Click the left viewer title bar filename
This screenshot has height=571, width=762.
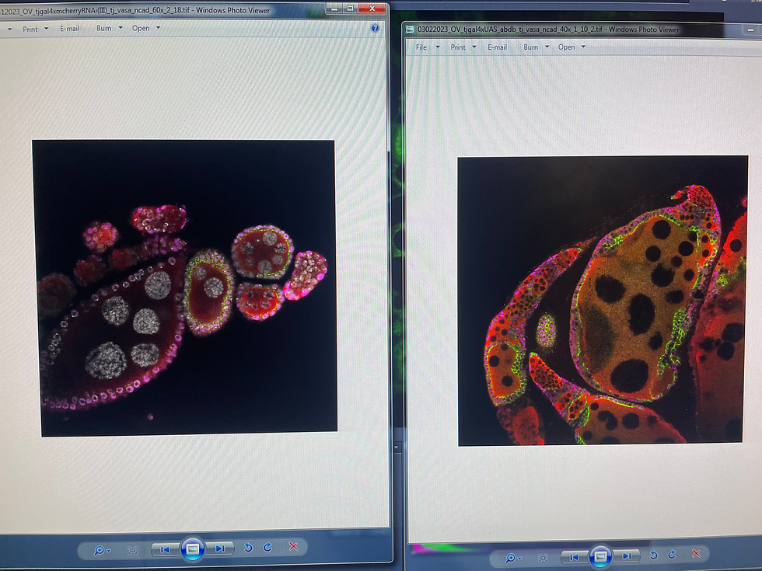coord(95,11)
